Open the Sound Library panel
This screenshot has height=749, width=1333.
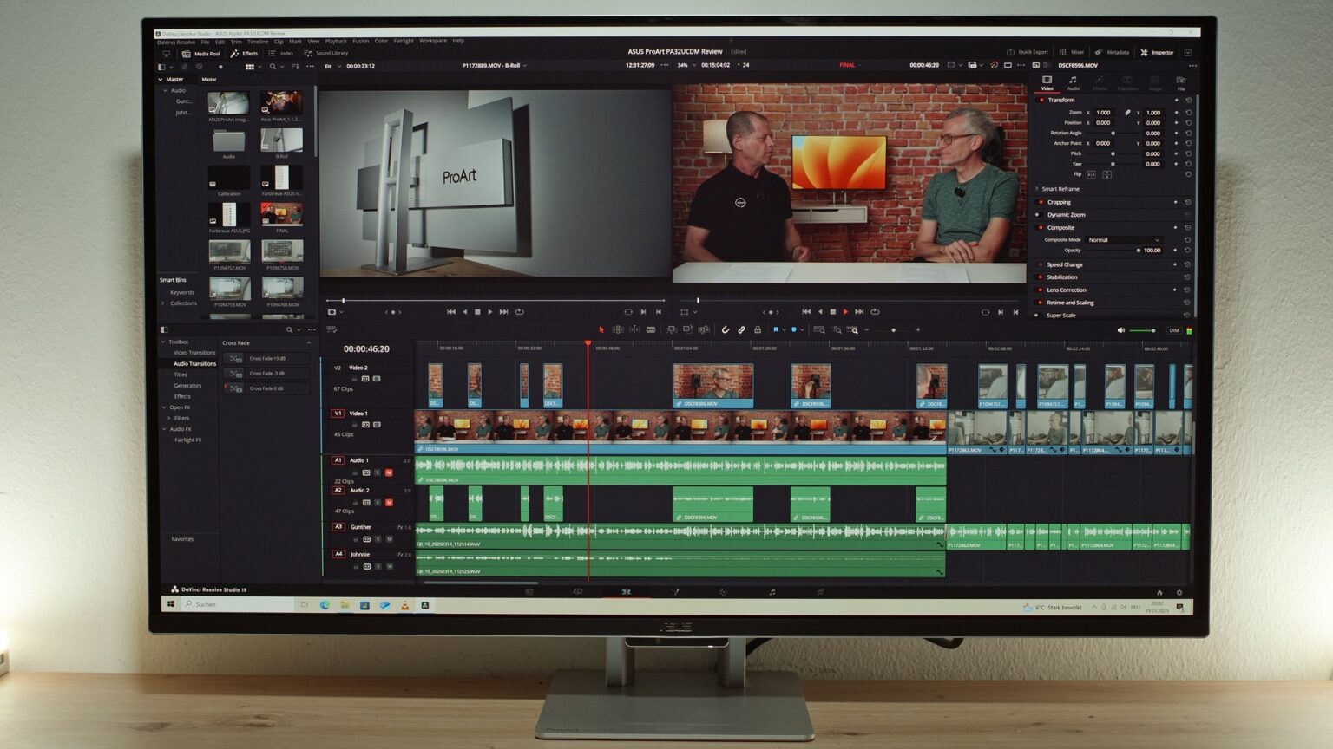(326, 54)
